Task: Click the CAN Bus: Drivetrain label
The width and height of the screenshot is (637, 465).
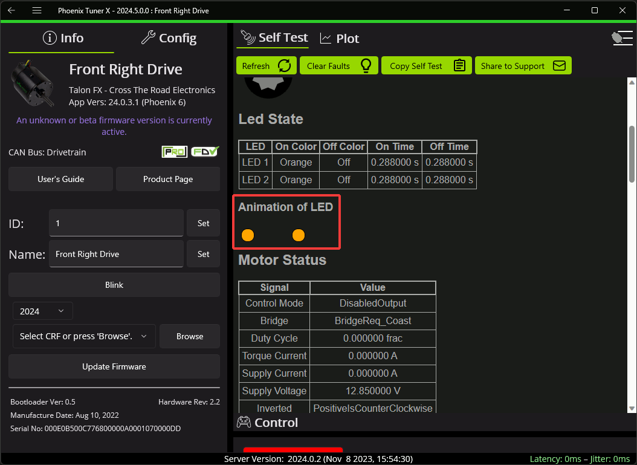Action: coord(47,152)
